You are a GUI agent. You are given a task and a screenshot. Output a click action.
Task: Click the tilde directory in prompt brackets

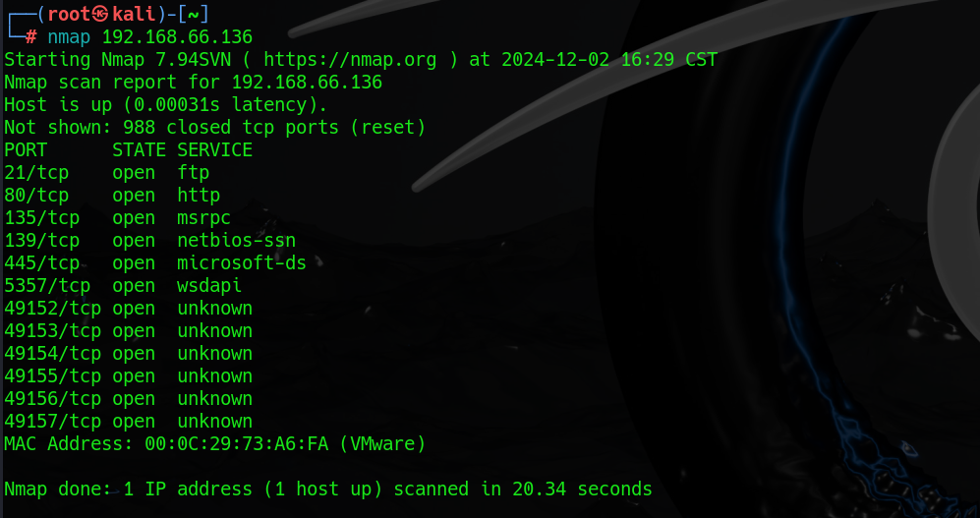(193, 14)
